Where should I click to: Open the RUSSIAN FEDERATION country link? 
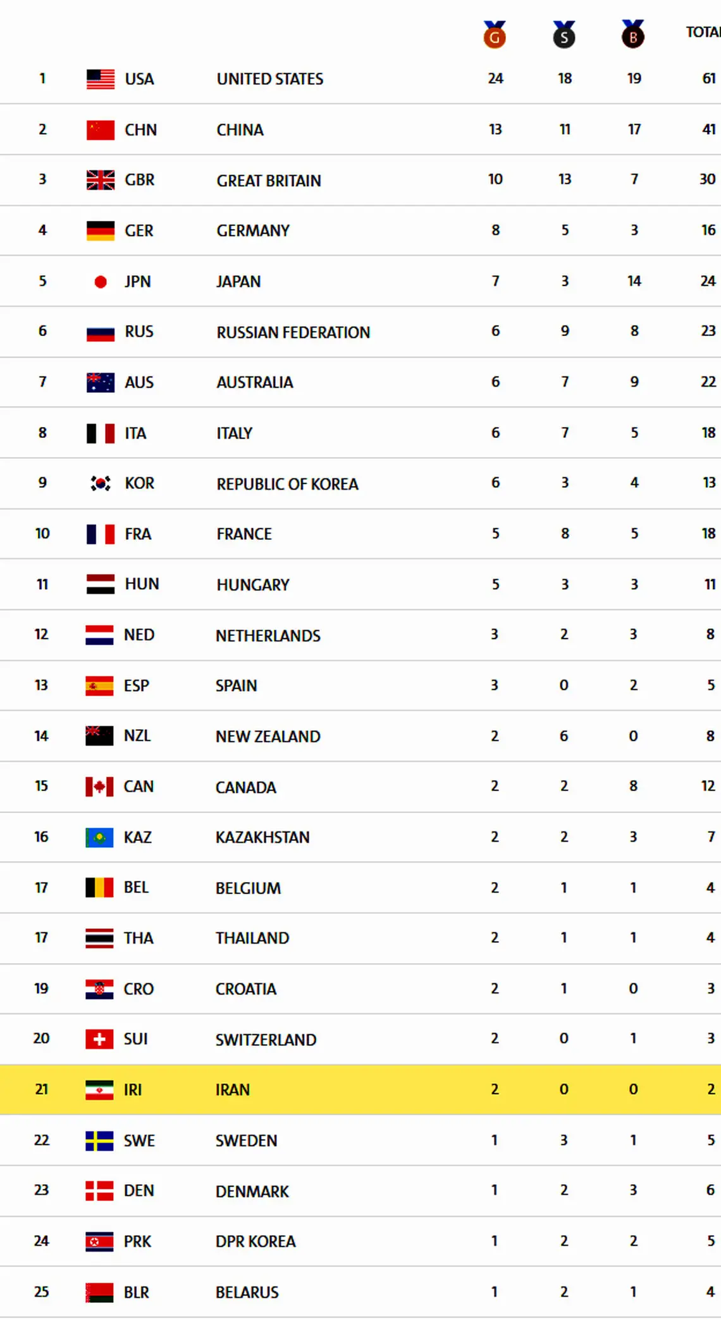tap(293, 332)
